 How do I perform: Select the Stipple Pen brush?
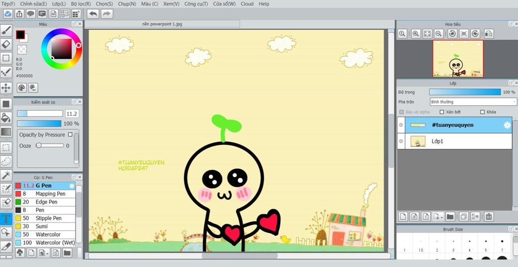[45, 218]
